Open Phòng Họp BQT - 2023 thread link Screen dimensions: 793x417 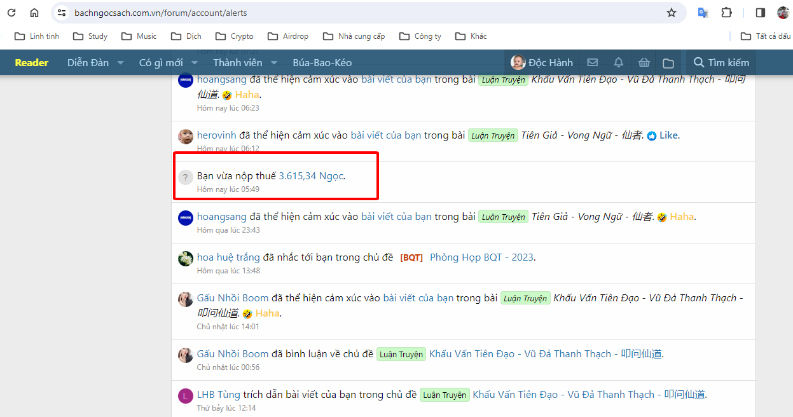pos(481,257)
